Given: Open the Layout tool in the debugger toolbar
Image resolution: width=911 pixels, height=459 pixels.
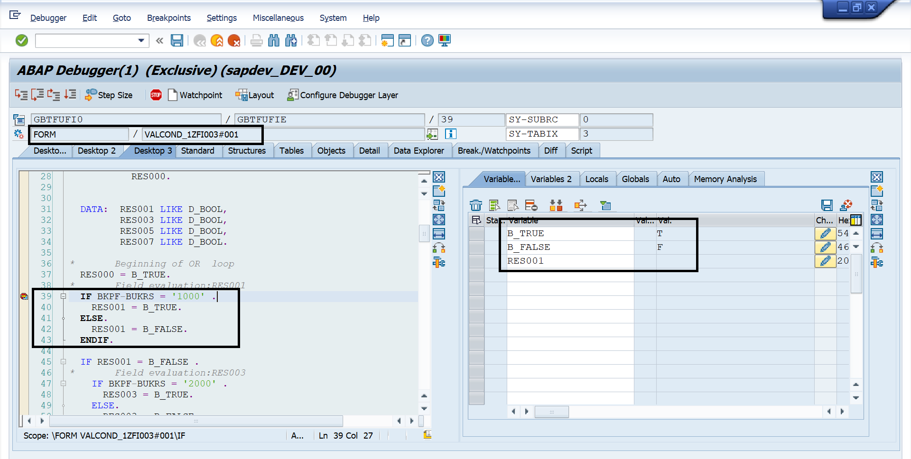Looking at the screenshot, I should point(255,95).
